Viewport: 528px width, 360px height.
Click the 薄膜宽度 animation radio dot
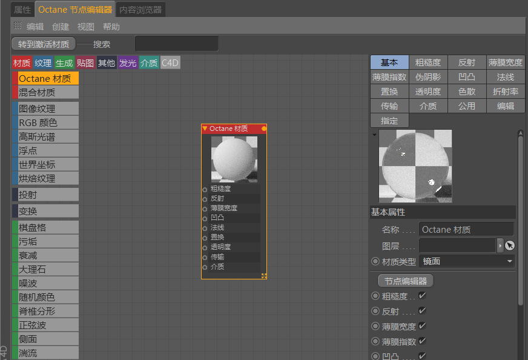(x=375, y=326)
